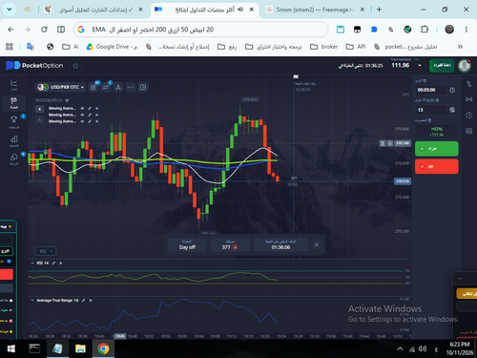Edit the first Moving Average indicator
Image resolution: width=477 pixels, height=358 pixels.
[90, 109]
